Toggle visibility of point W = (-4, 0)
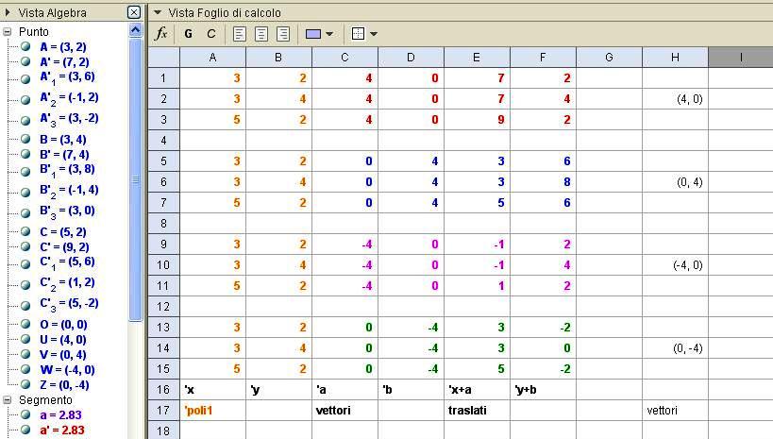773x439 pixels. pos(25,369)
